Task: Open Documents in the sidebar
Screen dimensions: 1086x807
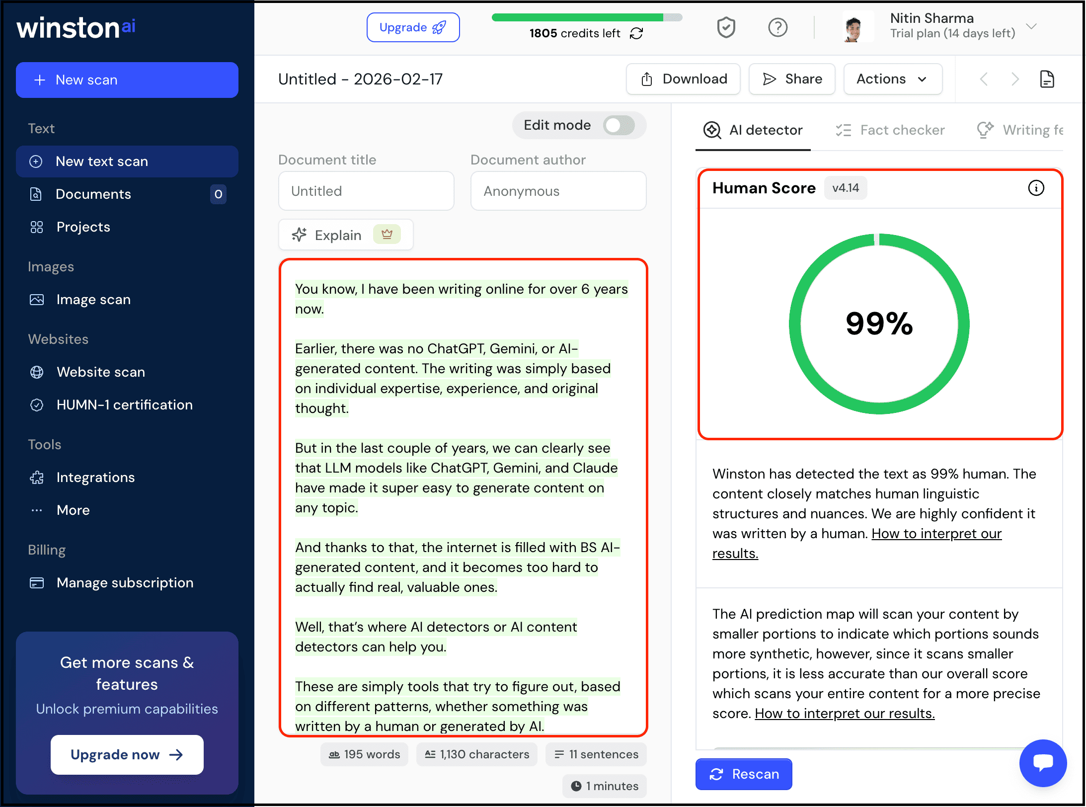Action: click(127, 194)
